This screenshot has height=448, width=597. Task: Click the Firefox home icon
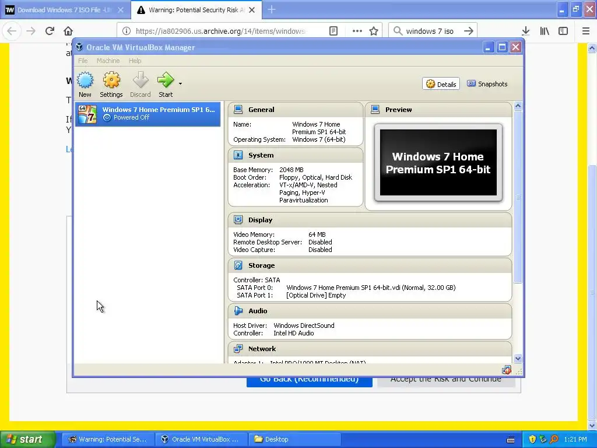click(68, 31)
